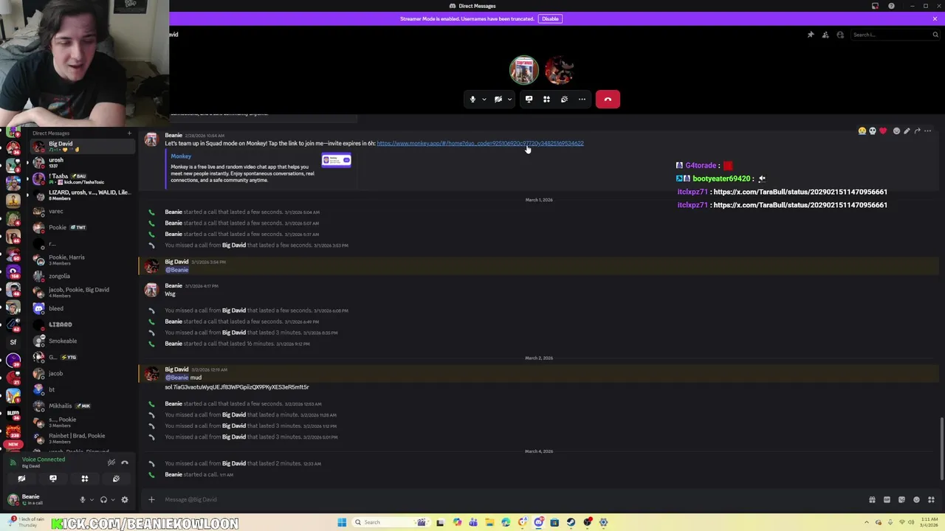Open Windows Start menu
Screen dimensions: 945x531
click(x=342, y=522)
